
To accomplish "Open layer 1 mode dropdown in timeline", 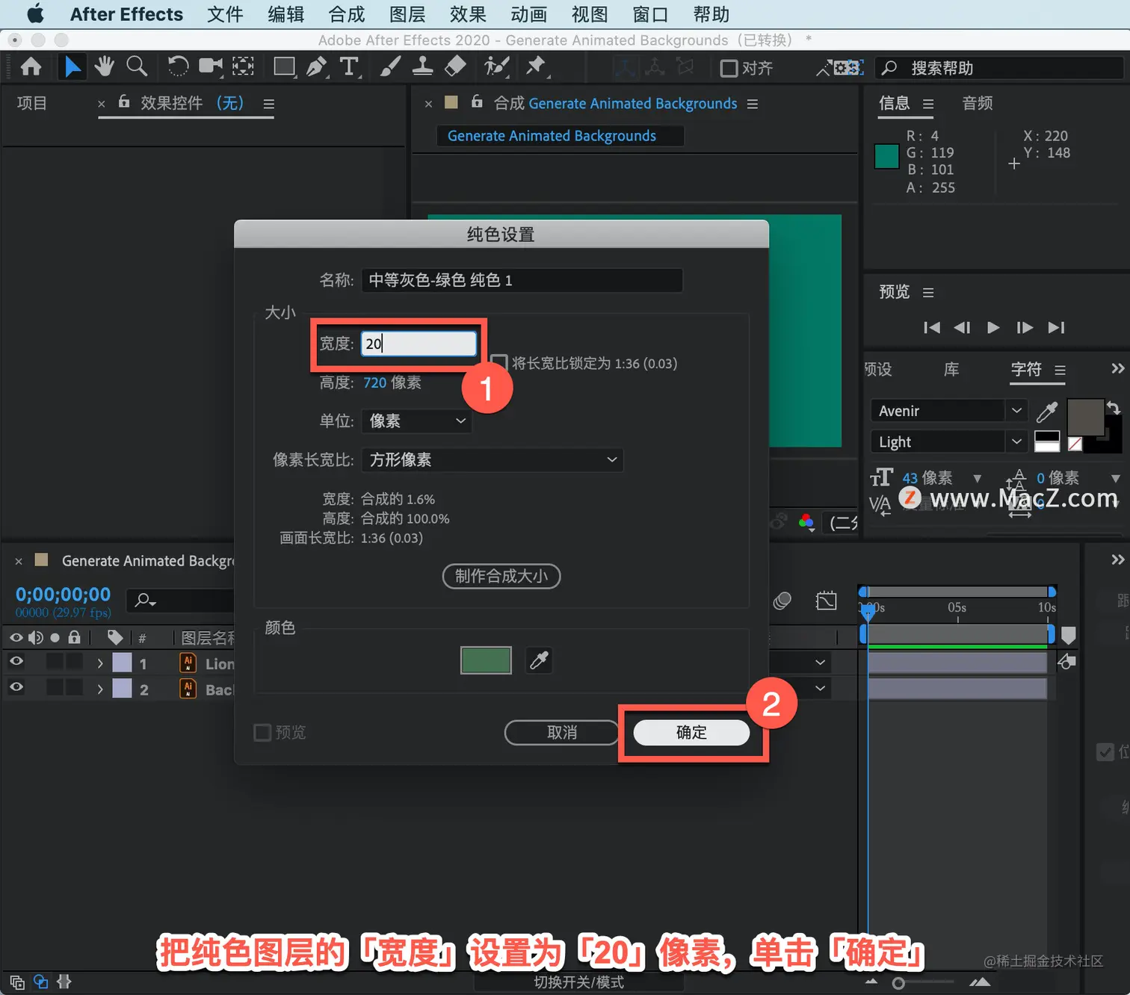I will coord(820,663).
